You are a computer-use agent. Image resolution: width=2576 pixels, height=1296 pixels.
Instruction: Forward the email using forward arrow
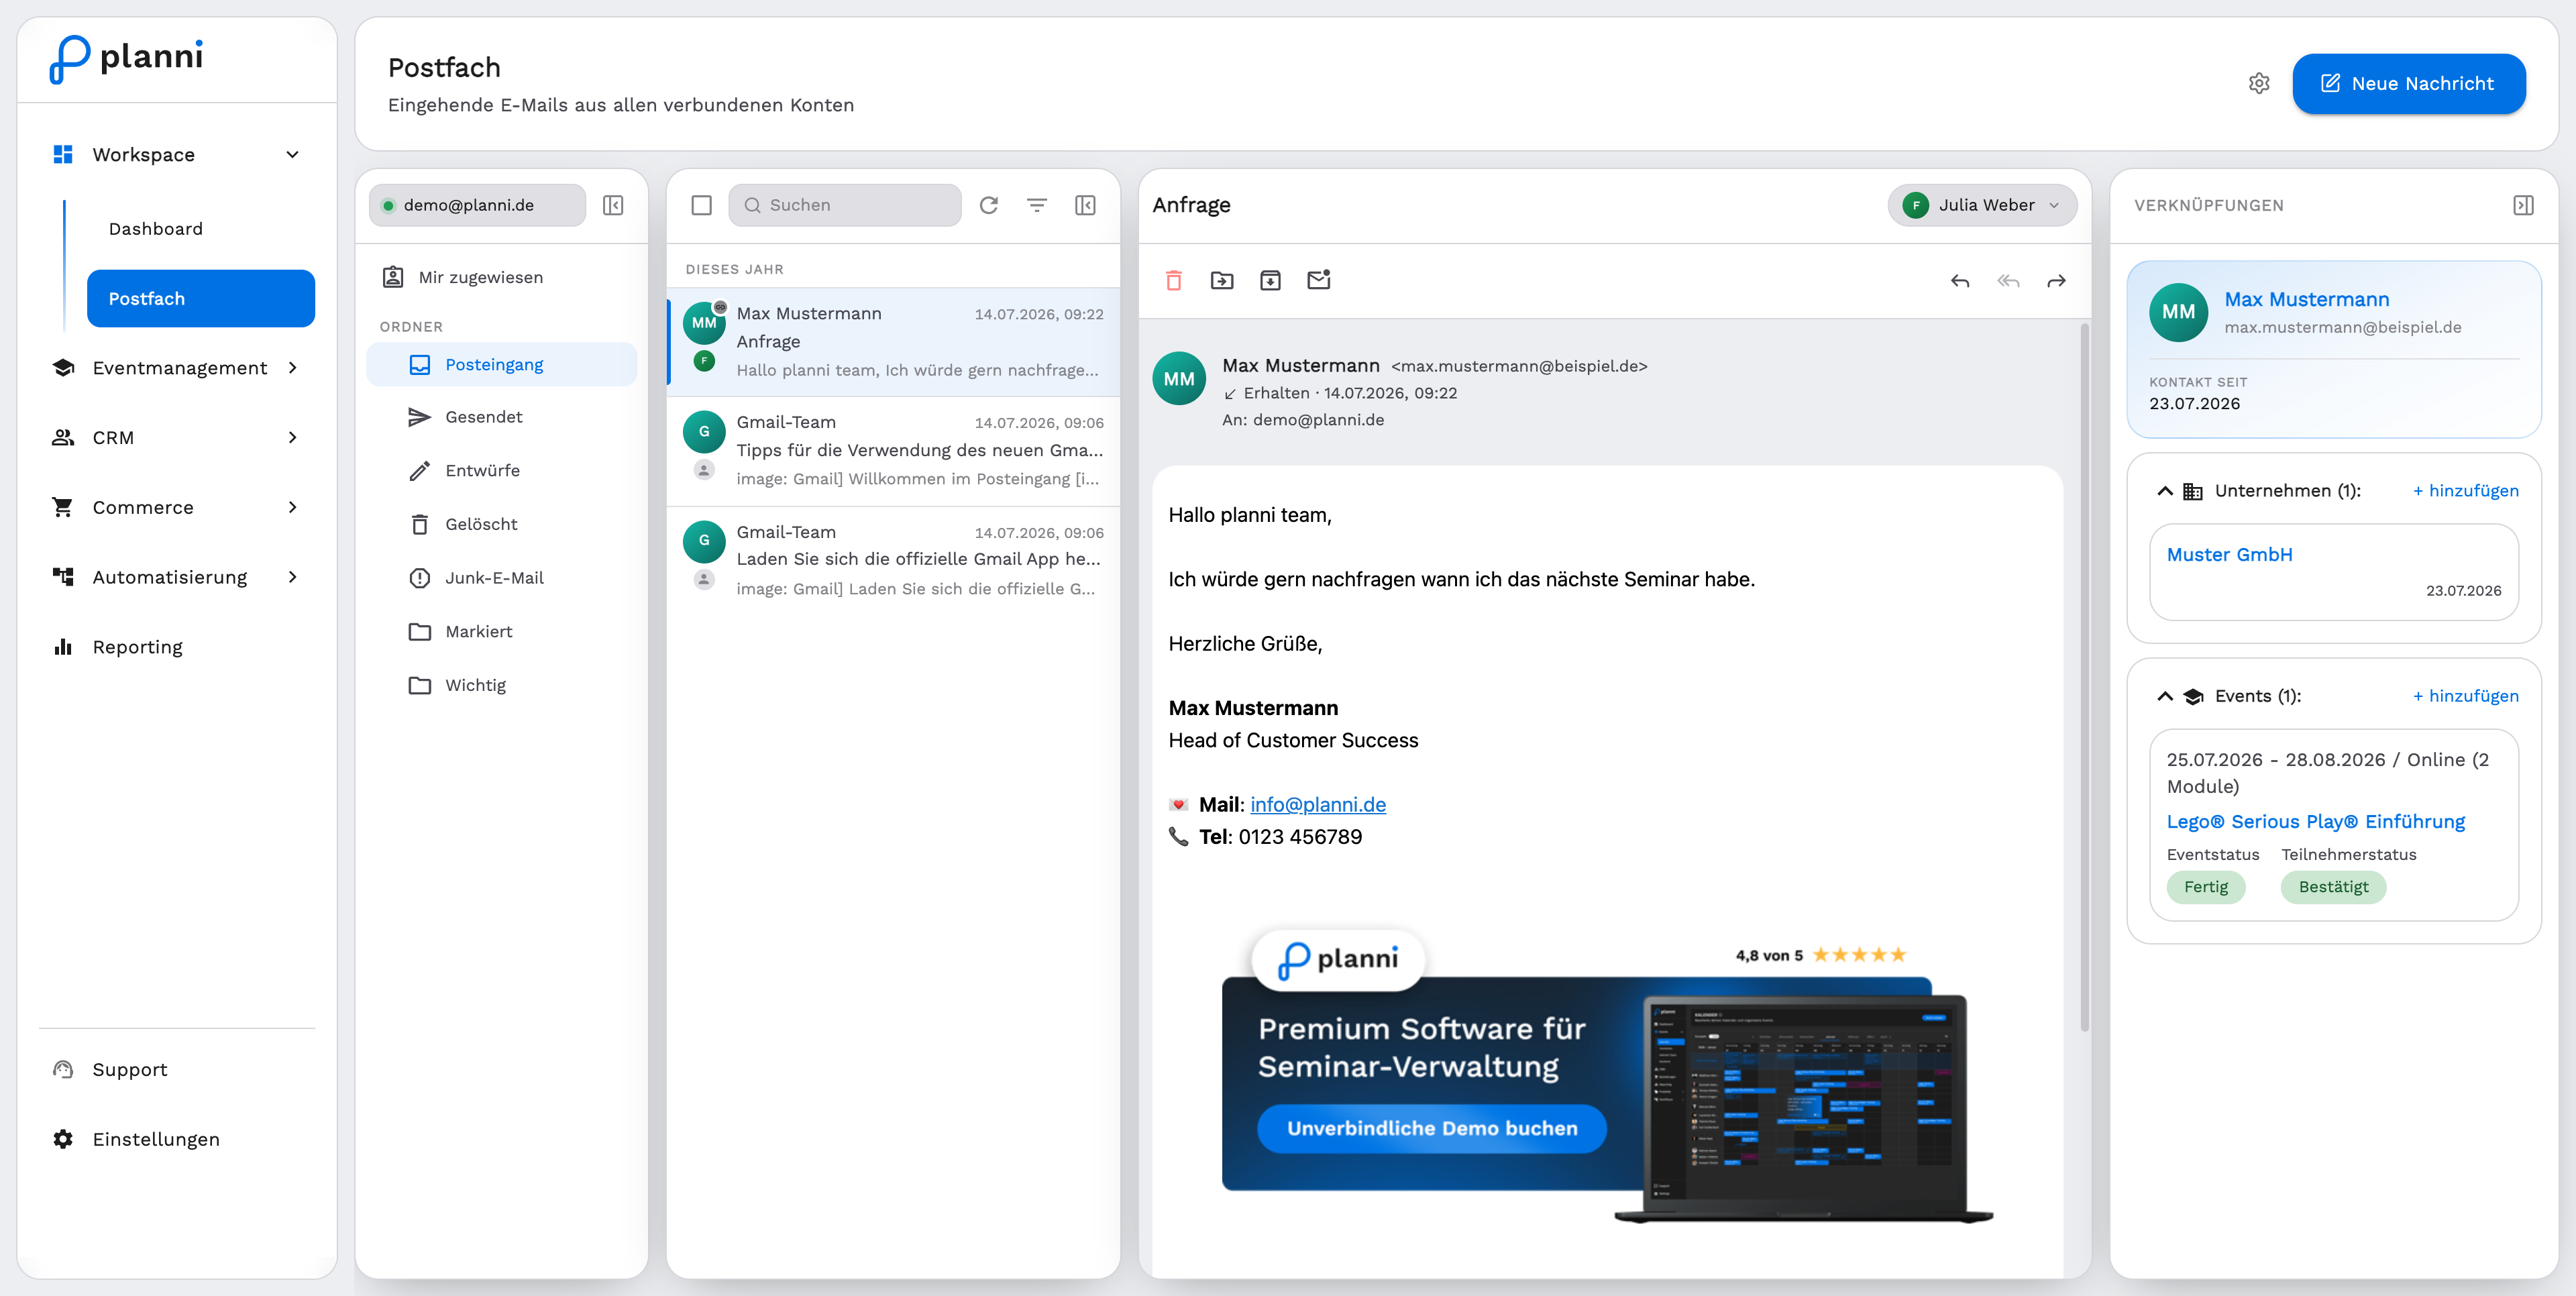point(2056,281)
